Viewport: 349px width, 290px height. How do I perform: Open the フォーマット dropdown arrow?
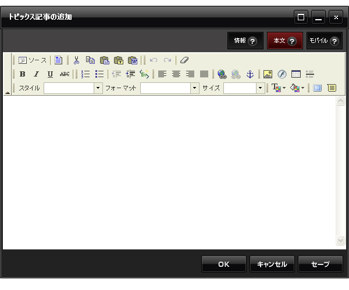(x=195, y=88)
